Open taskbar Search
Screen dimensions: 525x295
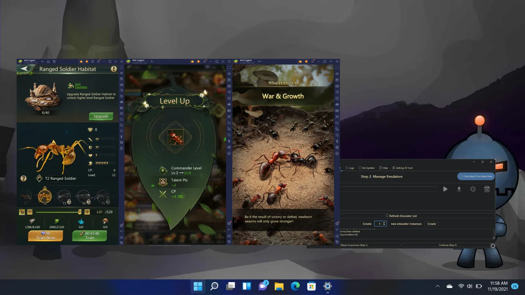coord(214,286)
